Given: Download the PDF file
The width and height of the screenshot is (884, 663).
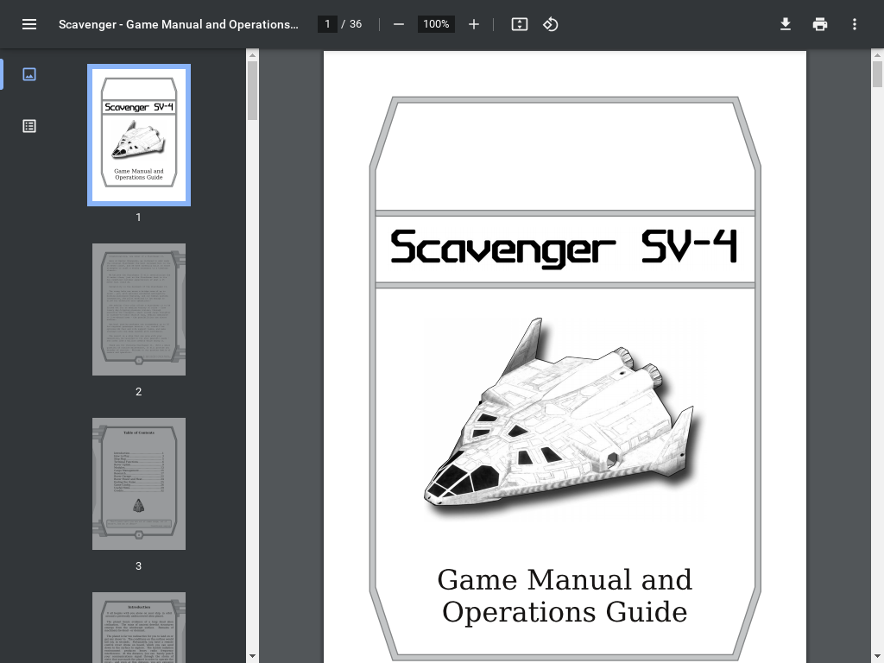Looking at the screenshot, I should 786,24.
